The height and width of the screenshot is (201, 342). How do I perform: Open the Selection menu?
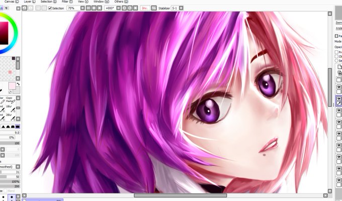[48, 2]
